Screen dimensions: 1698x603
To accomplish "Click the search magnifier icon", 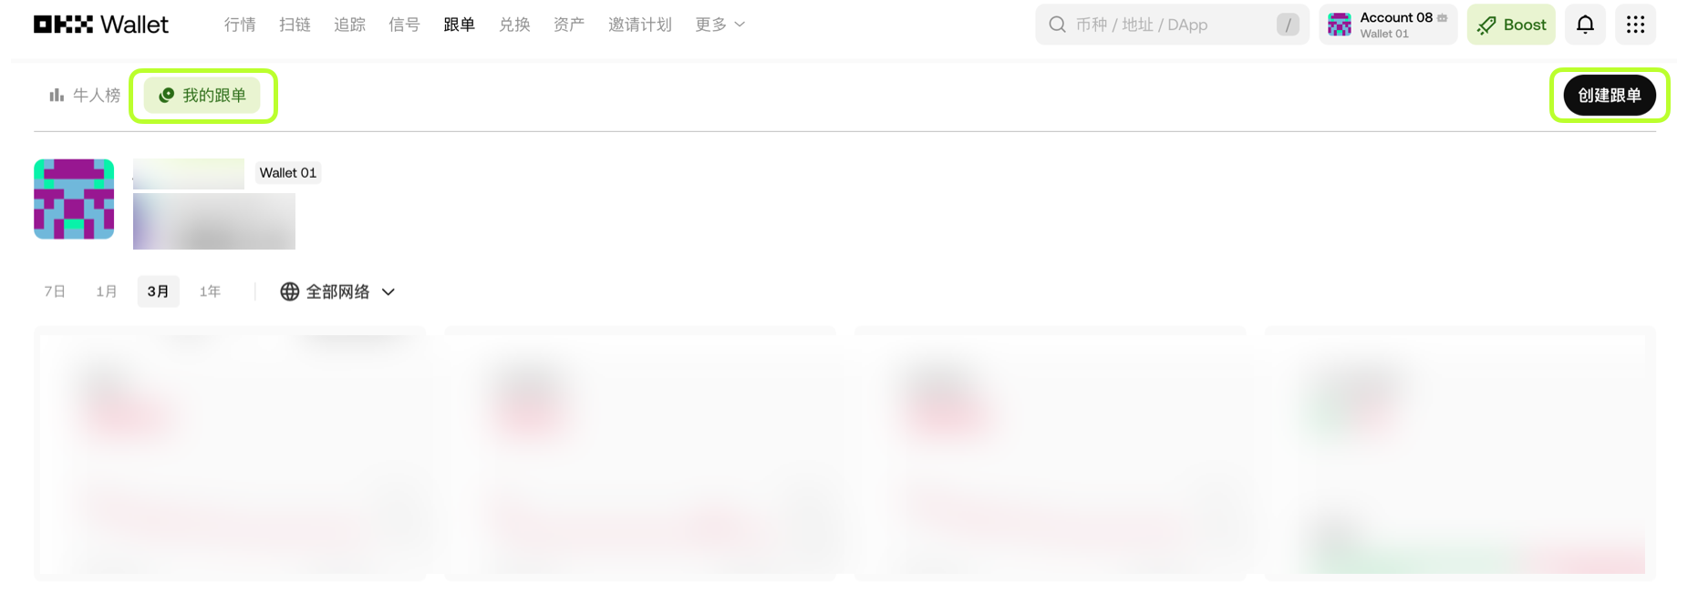I will (x=1057, y=25).
